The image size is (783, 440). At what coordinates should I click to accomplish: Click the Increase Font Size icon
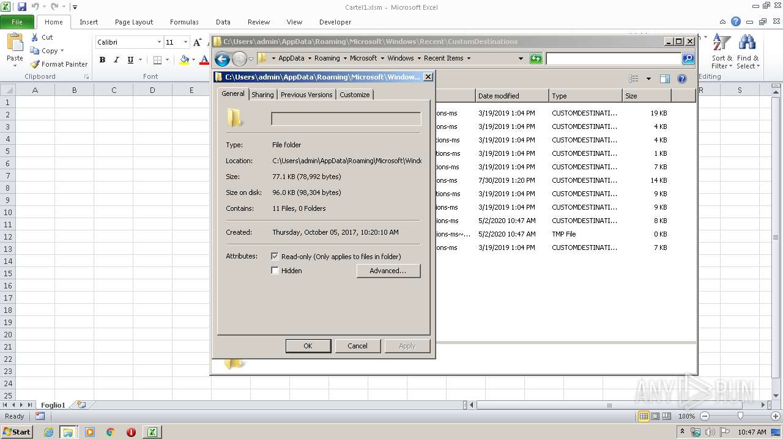coord(197,42)
